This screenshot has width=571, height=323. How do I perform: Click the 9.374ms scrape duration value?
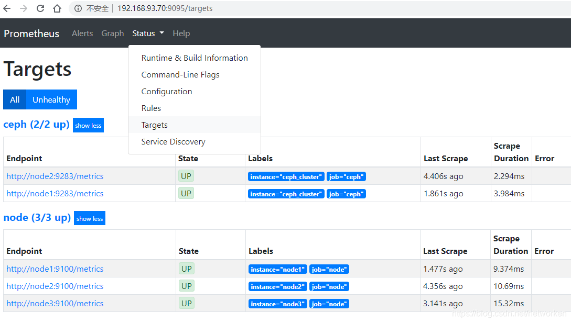(509, 269)
